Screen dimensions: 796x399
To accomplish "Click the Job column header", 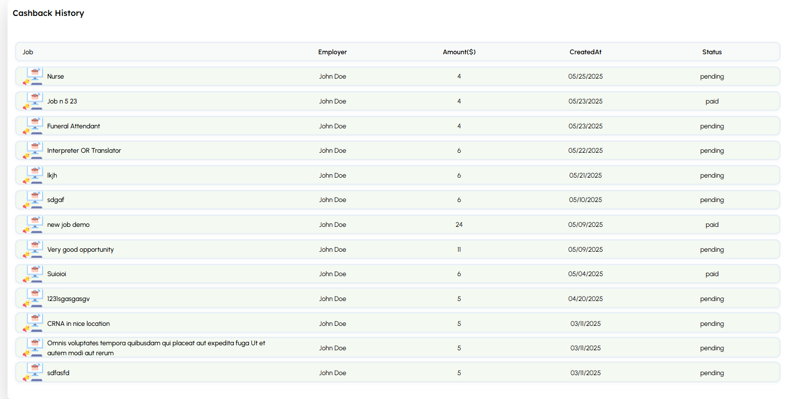I will (28, 52).
